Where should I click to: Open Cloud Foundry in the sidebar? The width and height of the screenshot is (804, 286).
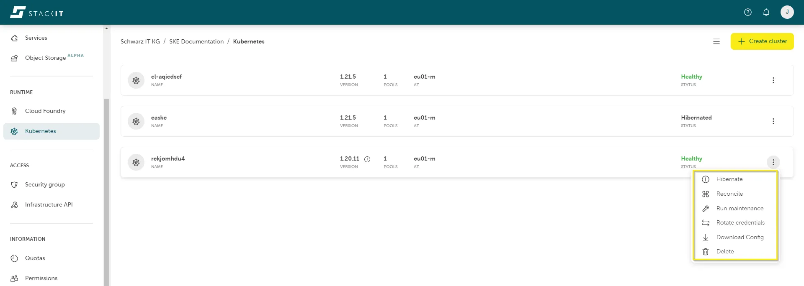[45, 111]
